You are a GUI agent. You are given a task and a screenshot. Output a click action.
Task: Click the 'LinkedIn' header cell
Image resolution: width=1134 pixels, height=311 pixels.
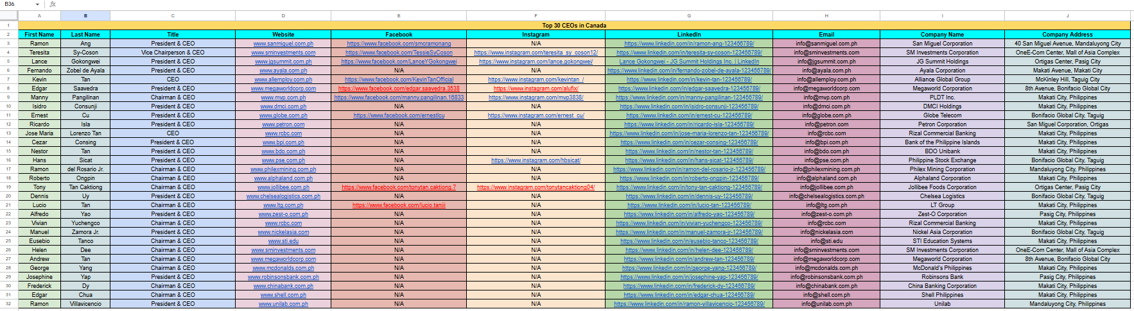tap(689, 35)
